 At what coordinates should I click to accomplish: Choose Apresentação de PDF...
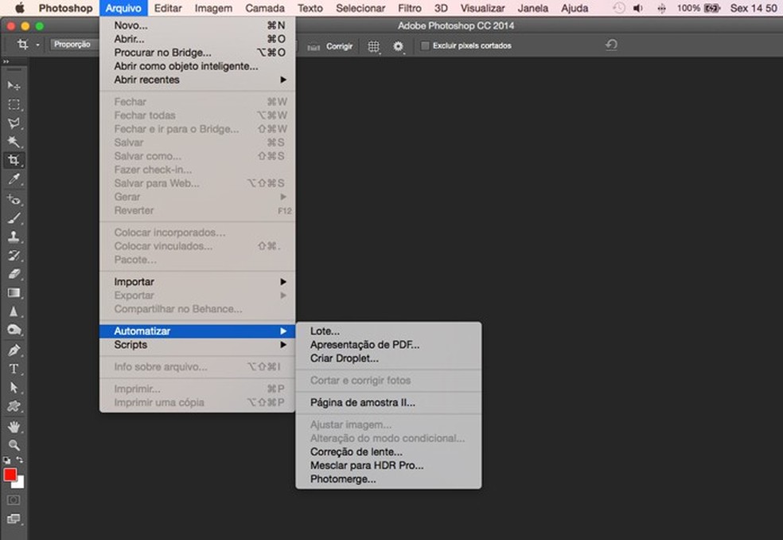[x=388, y=345]
